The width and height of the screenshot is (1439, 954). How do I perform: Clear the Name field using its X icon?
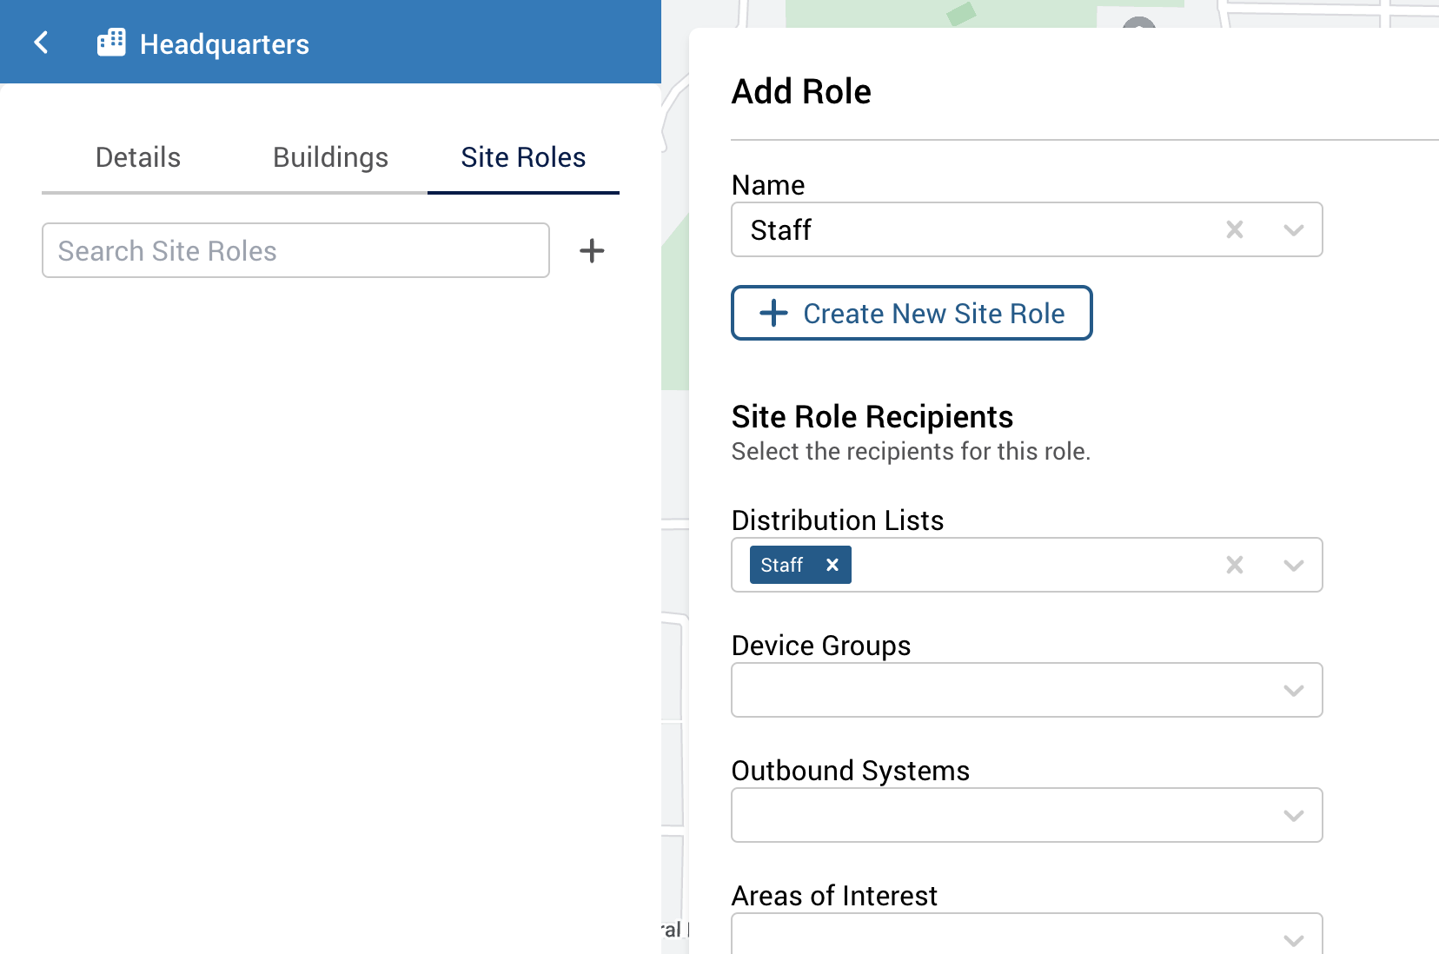pos(1233,229)
